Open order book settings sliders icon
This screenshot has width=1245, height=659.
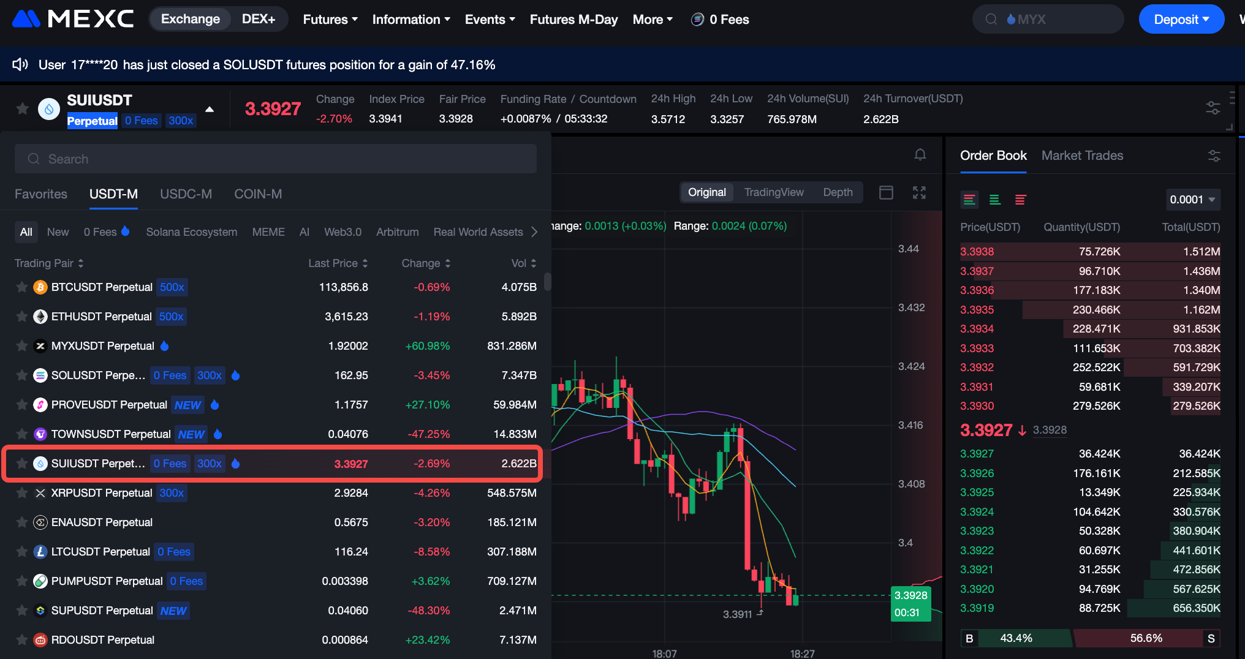tap(1214, 156)
